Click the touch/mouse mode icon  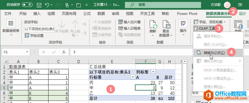pos(67,5)
